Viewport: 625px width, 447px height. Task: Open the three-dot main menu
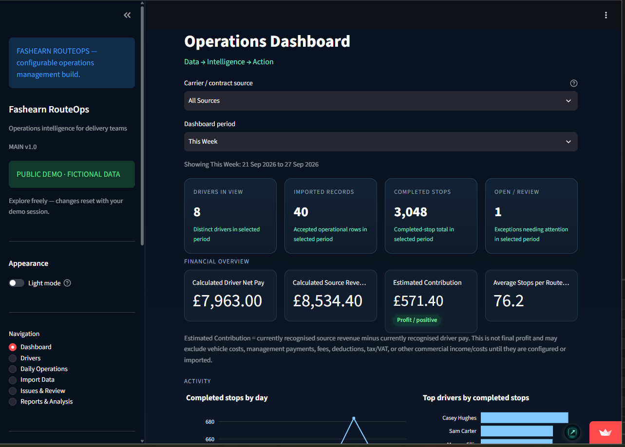coord(606,15)
